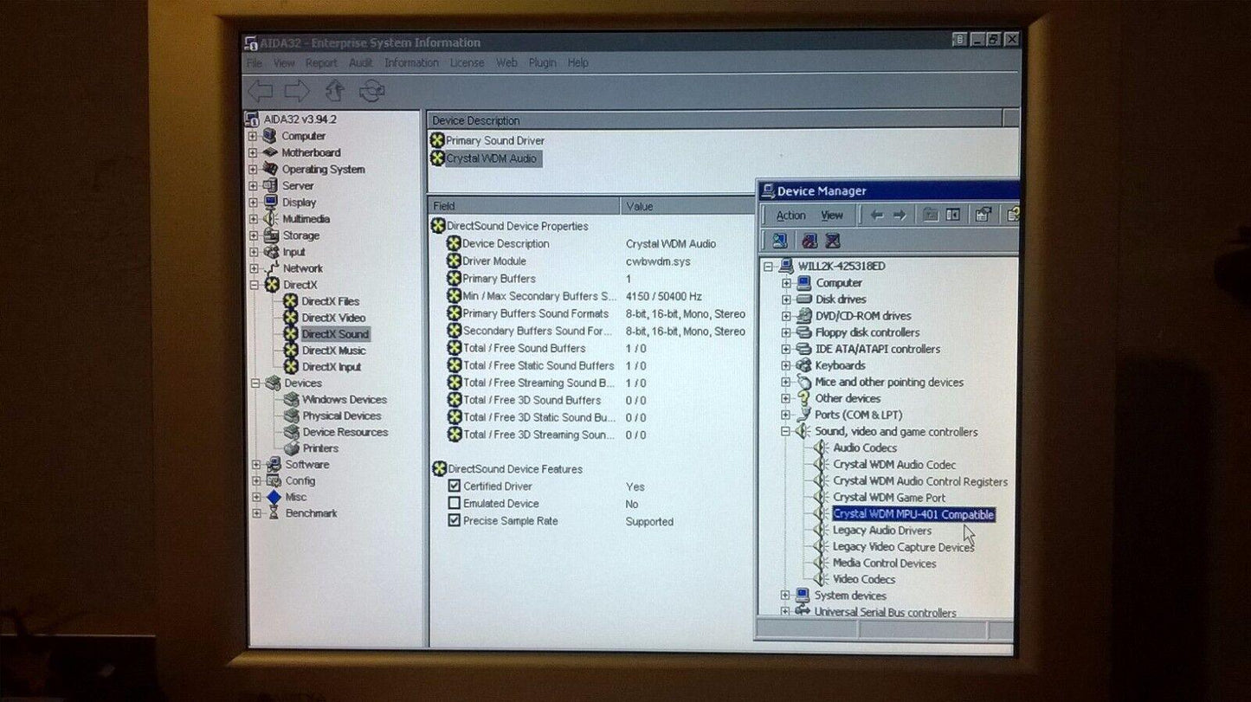Click the Value column header

639,206
